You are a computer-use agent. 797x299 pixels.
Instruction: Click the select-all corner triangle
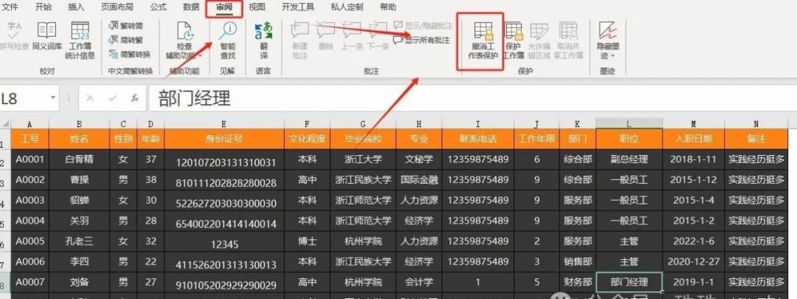5,123
